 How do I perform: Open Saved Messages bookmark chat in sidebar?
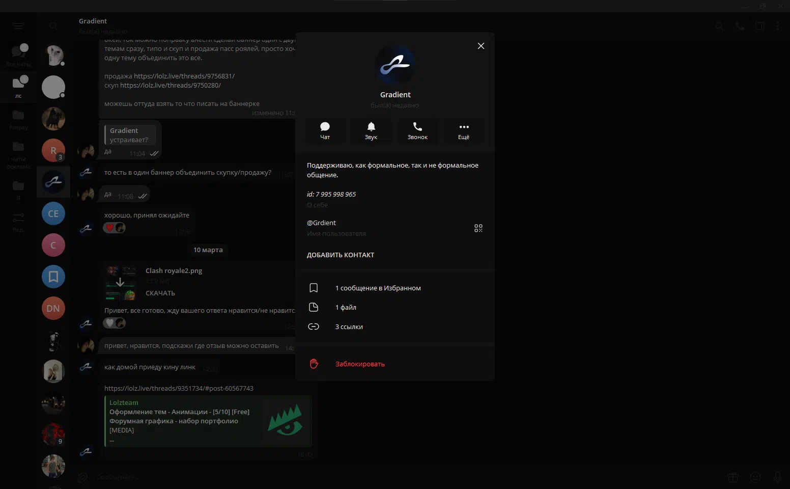click(x=53, y=277)
